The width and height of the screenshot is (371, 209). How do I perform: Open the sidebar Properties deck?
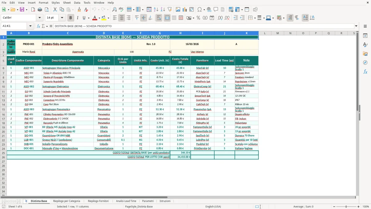tap(365, 36)
